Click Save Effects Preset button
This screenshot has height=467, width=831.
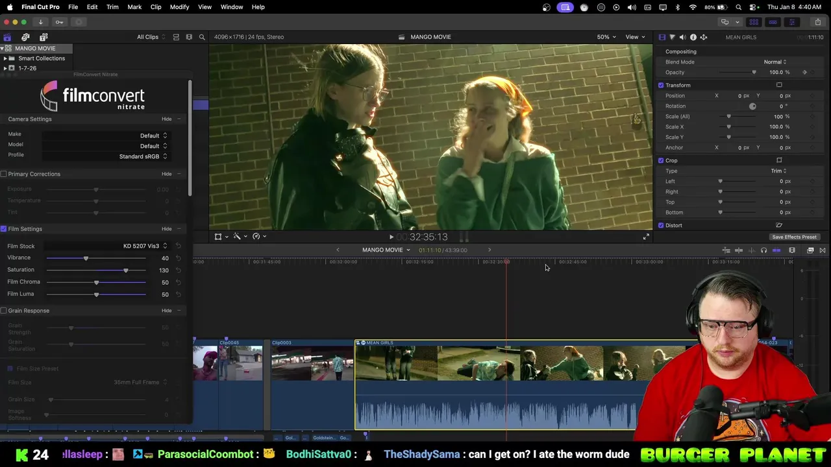(794, 237)
